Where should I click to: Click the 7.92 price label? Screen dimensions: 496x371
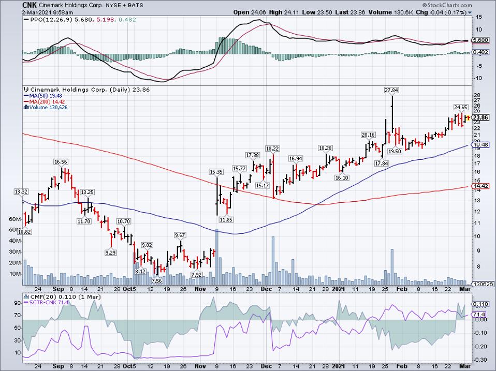pyautogui.click(x=196, y=275)
